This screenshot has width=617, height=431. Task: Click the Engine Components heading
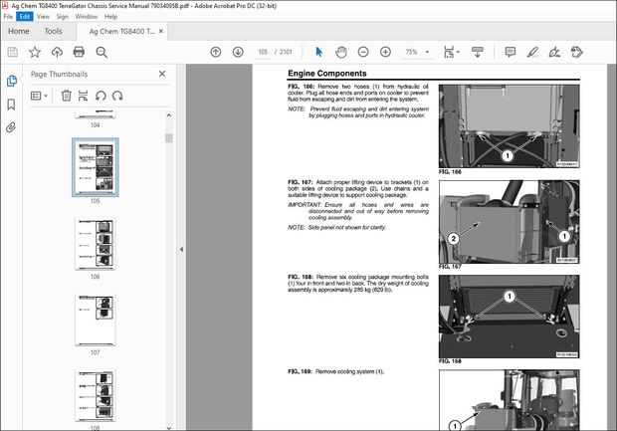click(x=327, y=74)
